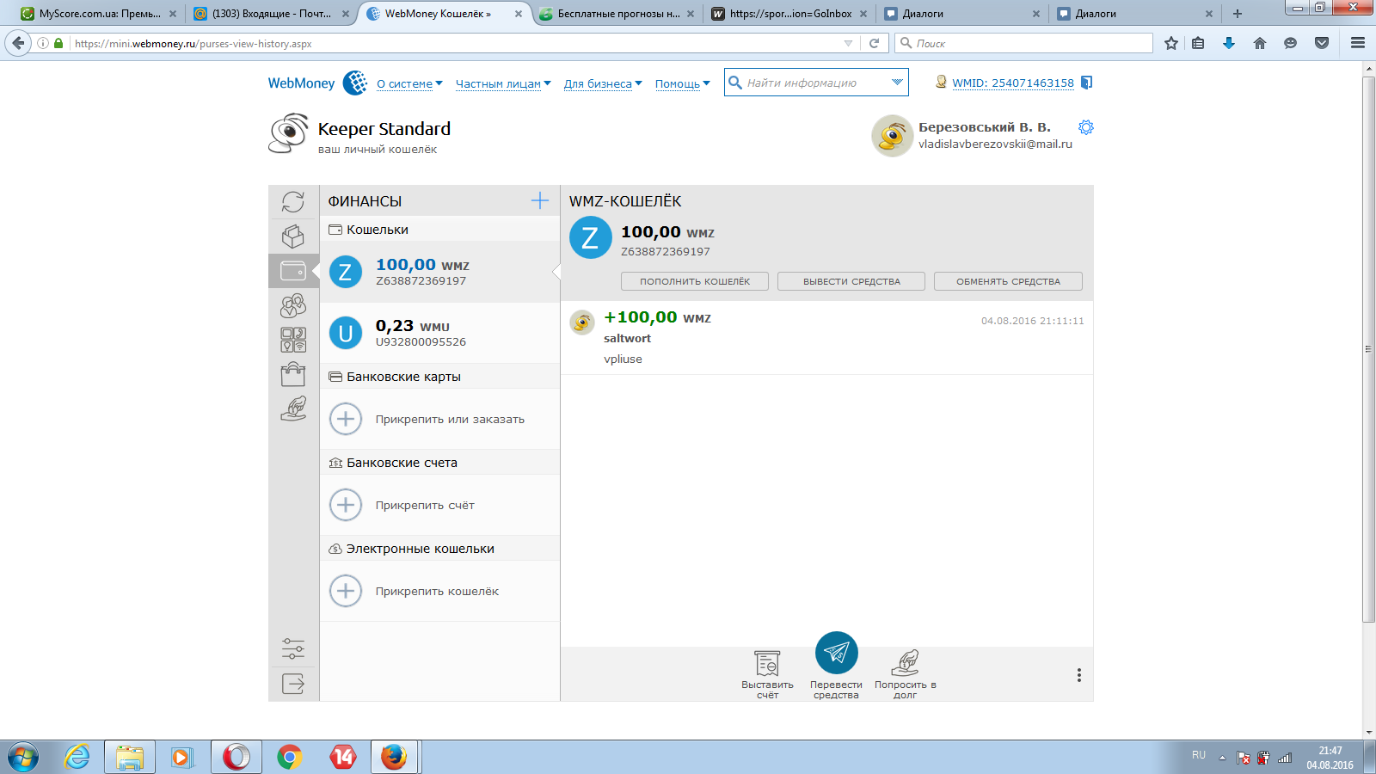Click the Банковские карты section header
The image size is (1376, 774).
point(439,377)
